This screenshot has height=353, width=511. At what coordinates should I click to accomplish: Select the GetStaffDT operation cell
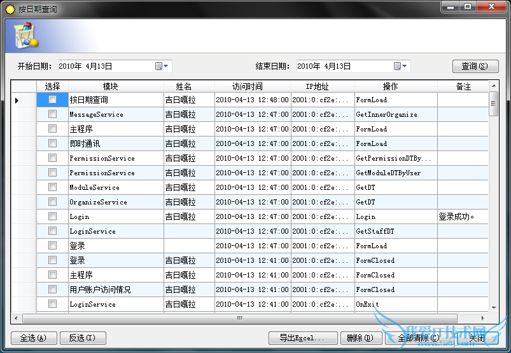pos(396,231)
